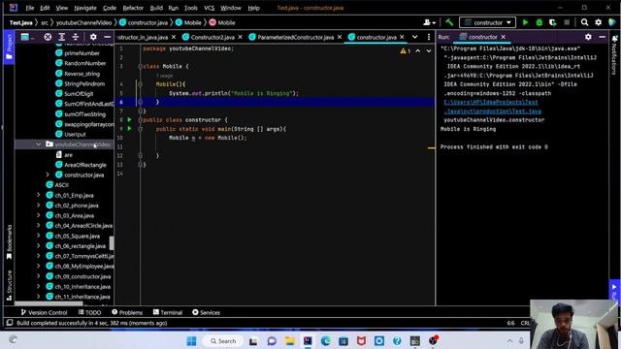Expand the constructor.java tree node
Viewport: 621px width, 349px height.
[48, 174]
